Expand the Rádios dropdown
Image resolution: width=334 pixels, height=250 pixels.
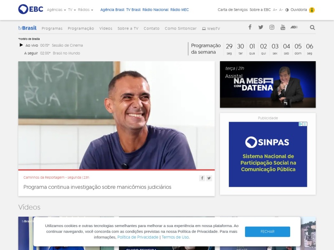click(x=86, y=10)
